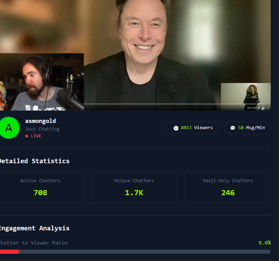Select the Emoji-Only Chatters card
The image size is (279, 261).
pyautogui.click(x=228, y=188)
